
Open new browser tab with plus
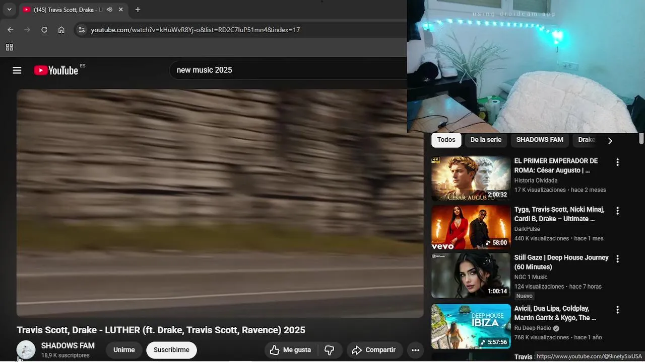click(138, 10)
